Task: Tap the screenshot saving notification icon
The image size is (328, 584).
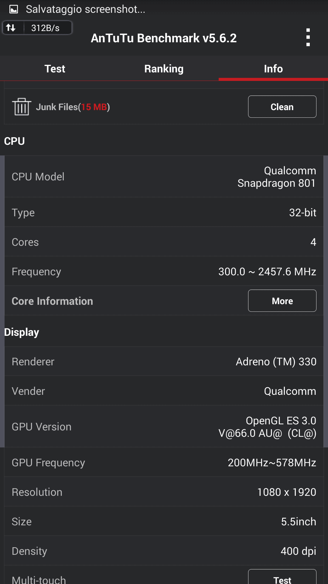Action: tap(14, 9)
